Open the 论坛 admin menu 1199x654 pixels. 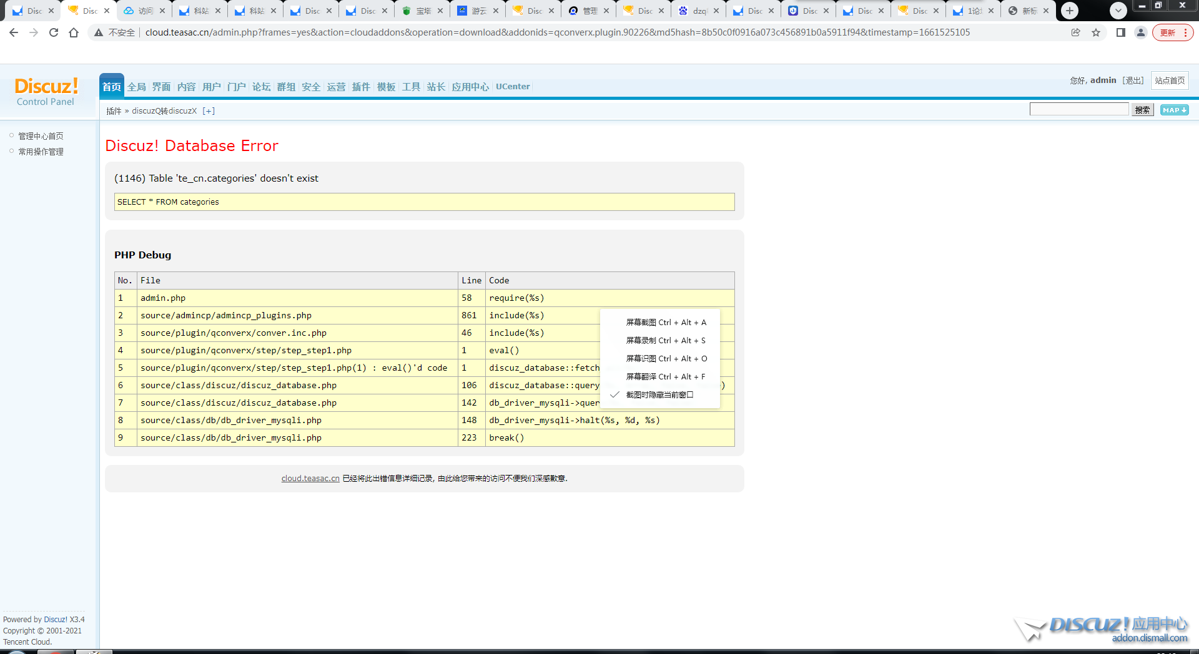point(262,87)
